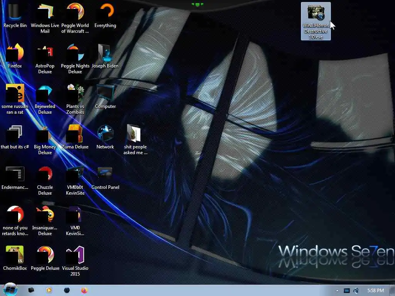This screenshot has width=395, height=296.
Task: Click the green top-center dock handle
Action: coord(197,4)
